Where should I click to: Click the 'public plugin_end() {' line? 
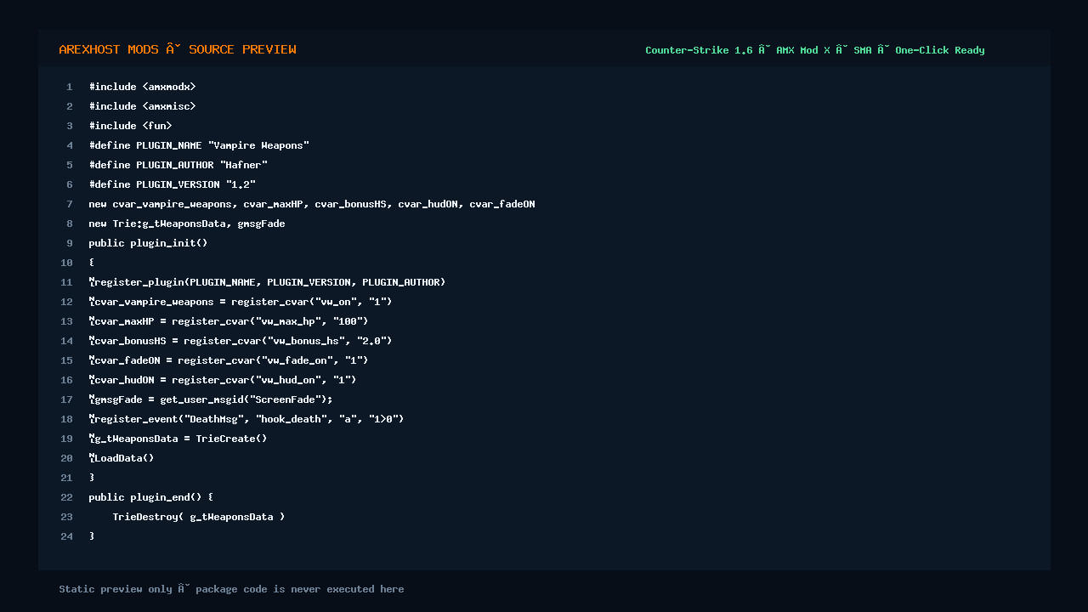point(151,497)
